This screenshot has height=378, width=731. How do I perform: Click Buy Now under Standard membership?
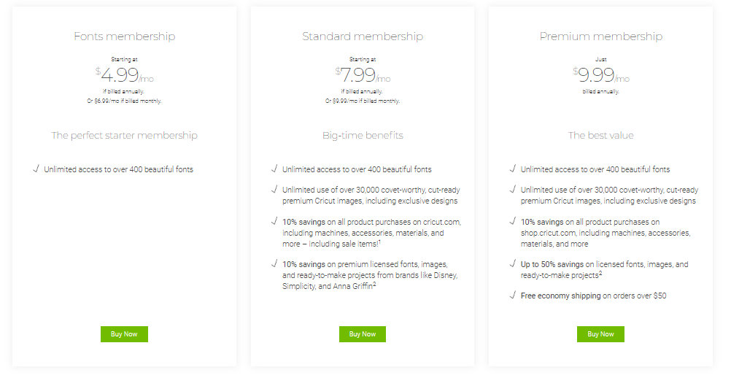(363, 333)
